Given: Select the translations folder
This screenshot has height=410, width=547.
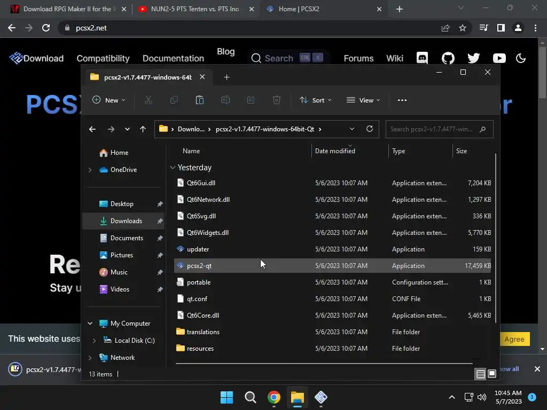Looking at the screenshot, I should pyautogui.click(x=332, y=332).
